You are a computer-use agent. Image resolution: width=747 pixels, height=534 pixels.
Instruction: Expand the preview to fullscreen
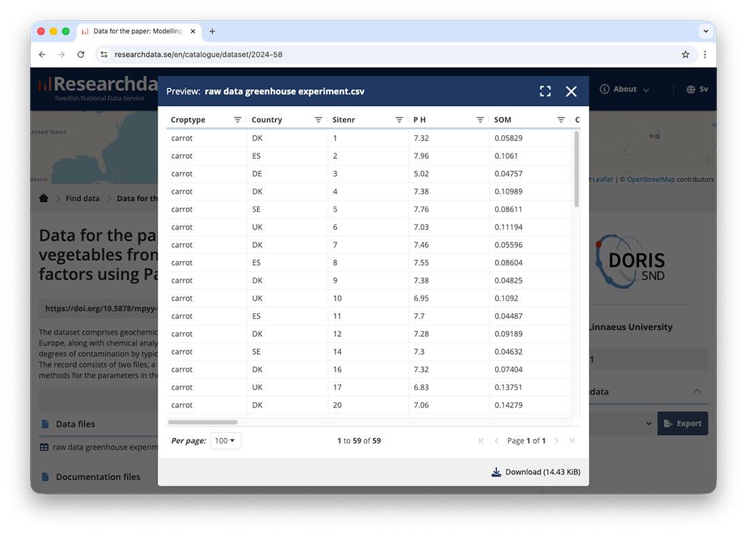545,90
